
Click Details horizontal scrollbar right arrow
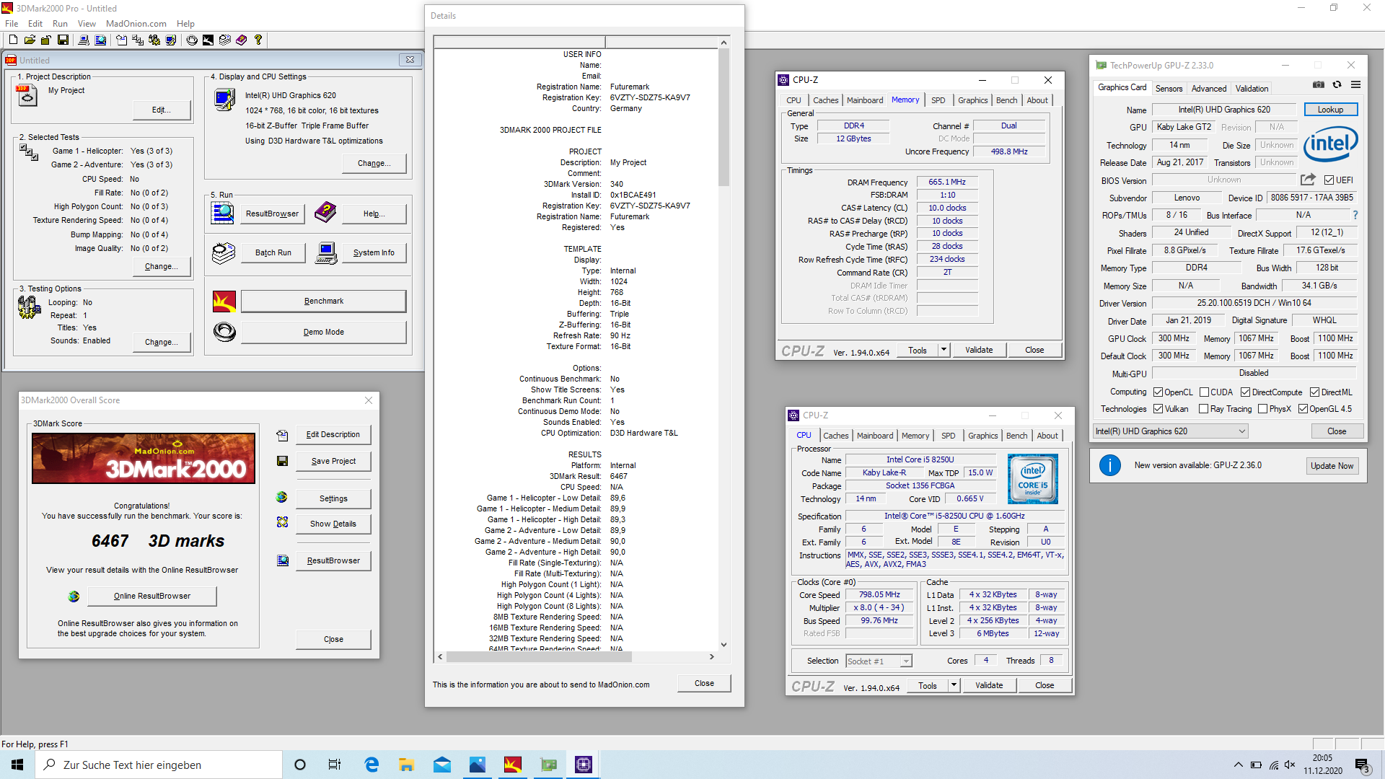click(x=711, y=656)
